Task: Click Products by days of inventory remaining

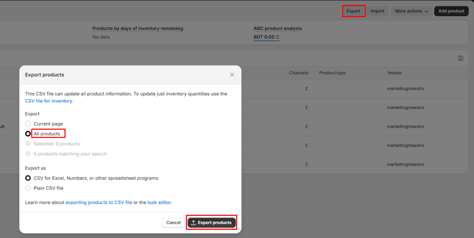Action: [x=137, y=29]
